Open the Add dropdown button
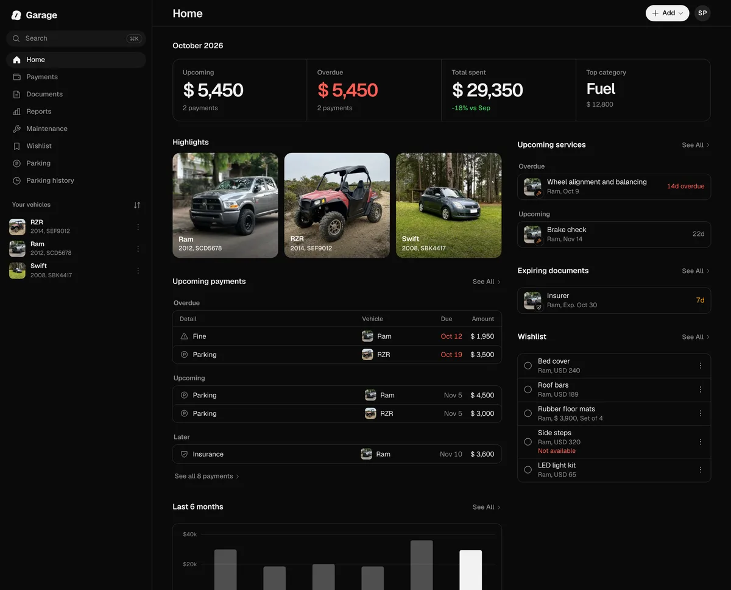The image size is (731, 590). (x=667, y=13)
